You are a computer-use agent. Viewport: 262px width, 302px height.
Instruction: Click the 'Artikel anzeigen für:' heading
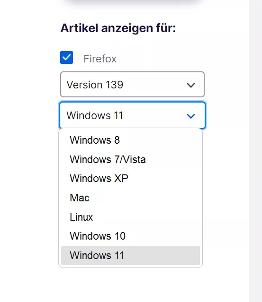point(118,28)
